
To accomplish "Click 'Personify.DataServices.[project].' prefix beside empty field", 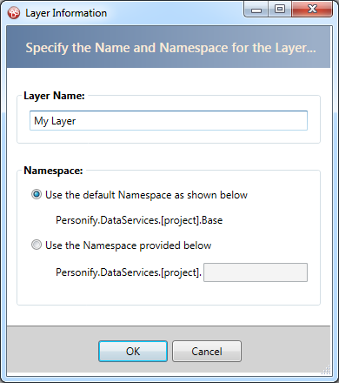I will tap(129, 272).
